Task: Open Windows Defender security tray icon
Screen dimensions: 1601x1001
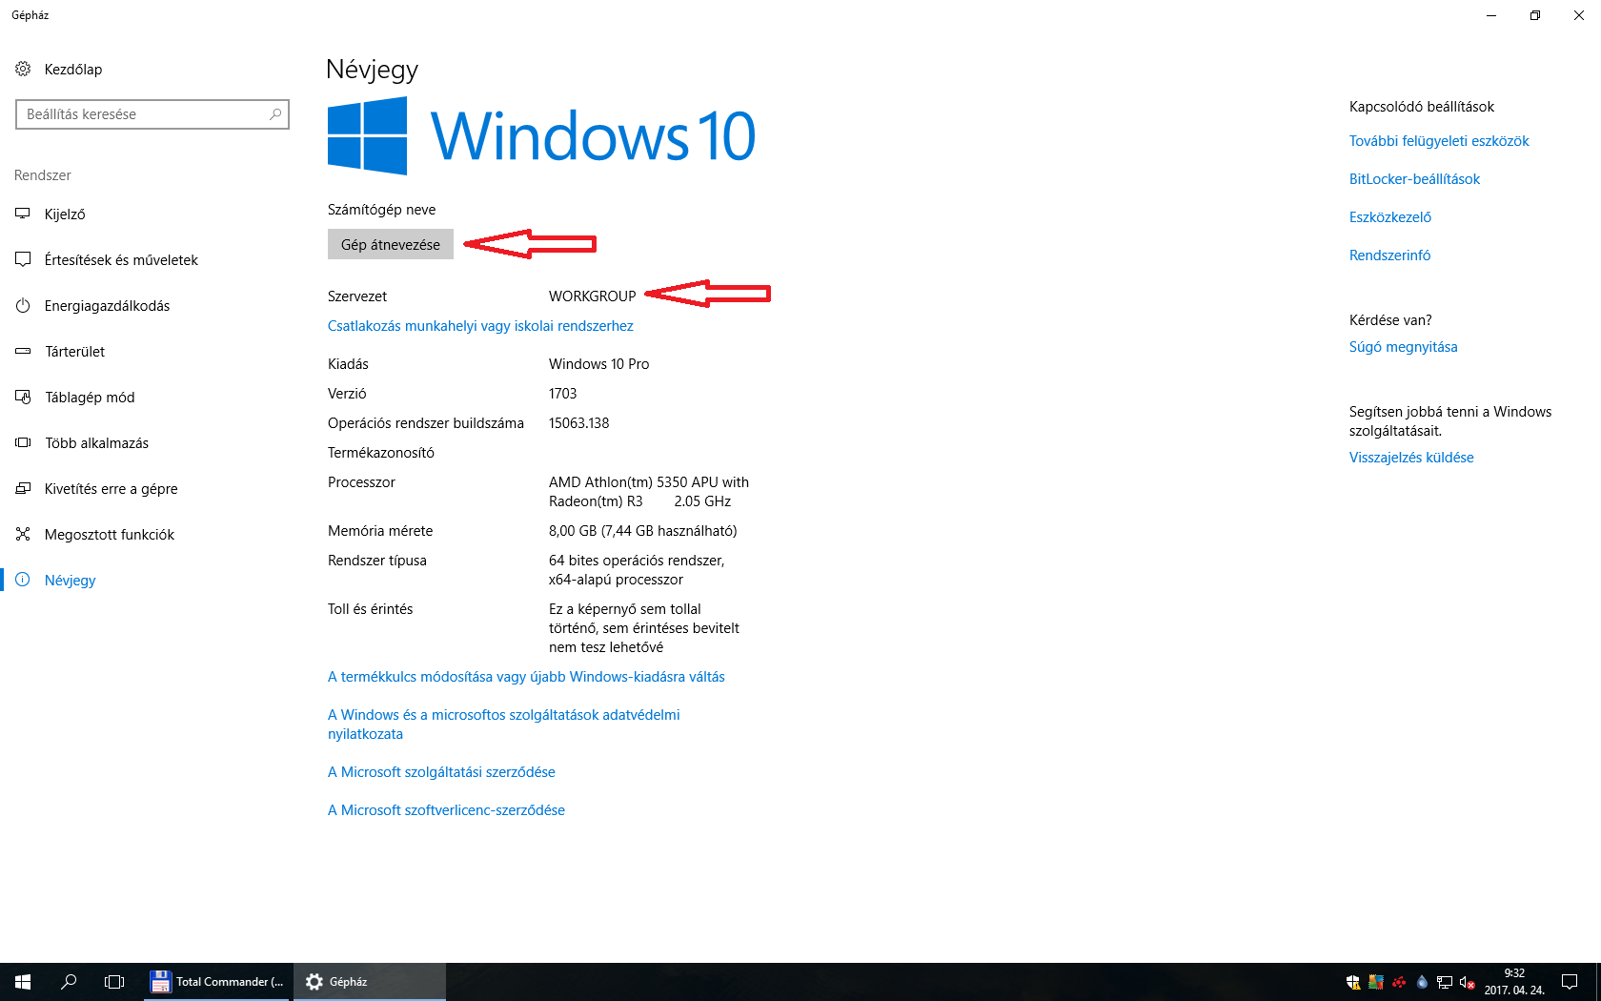Action: (x=1352, y=982)
